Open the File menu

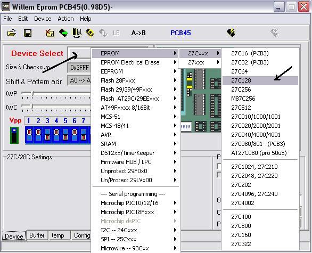[x=7, y=19]
